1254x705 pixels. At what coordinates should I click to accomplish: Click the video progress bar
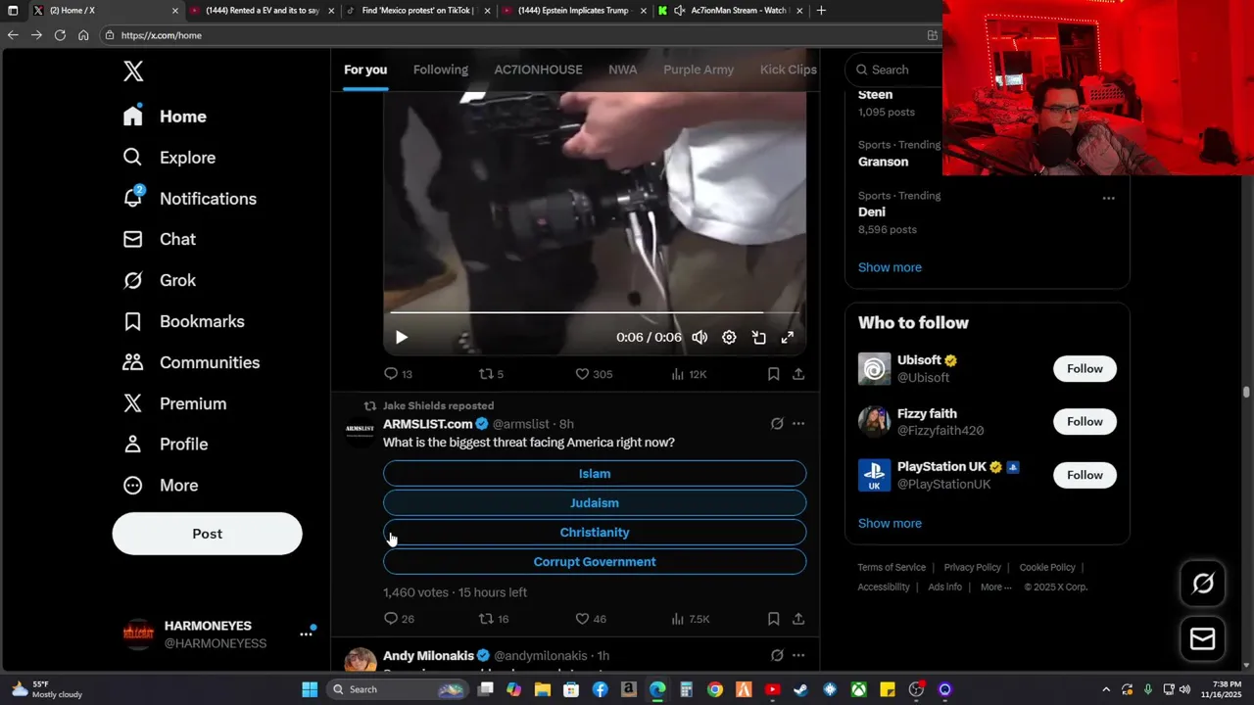pyautogui.click(x=595, y=312)
